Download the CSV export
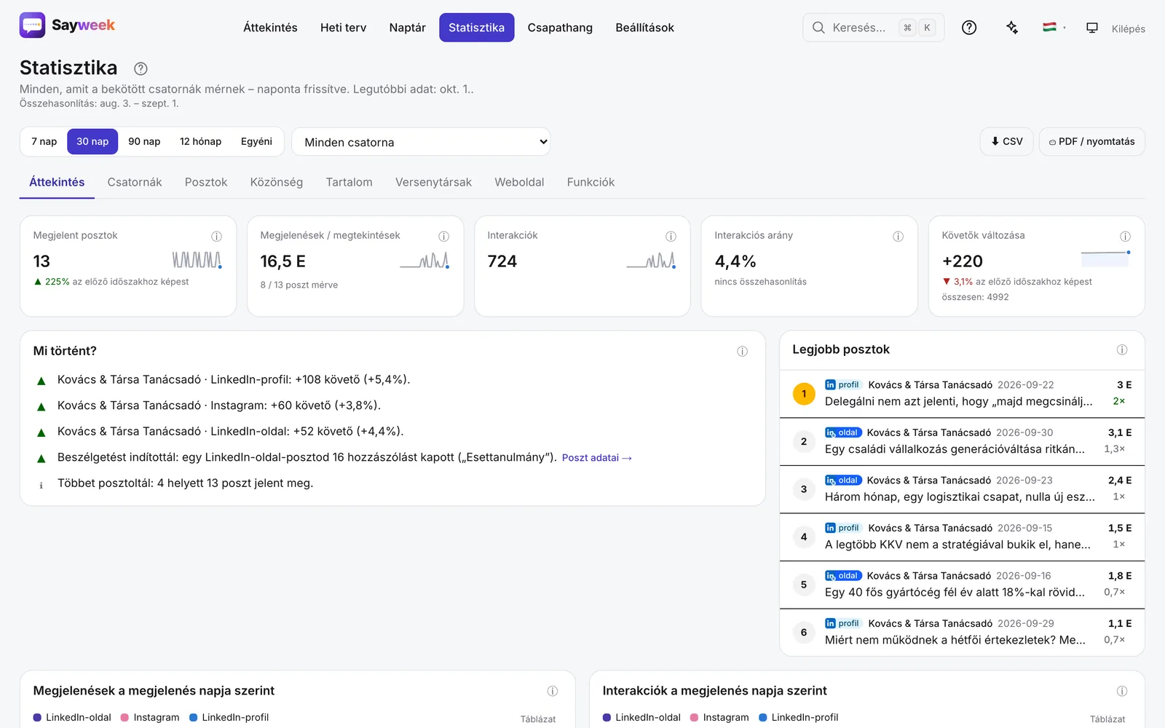 tap(1007, 141)
